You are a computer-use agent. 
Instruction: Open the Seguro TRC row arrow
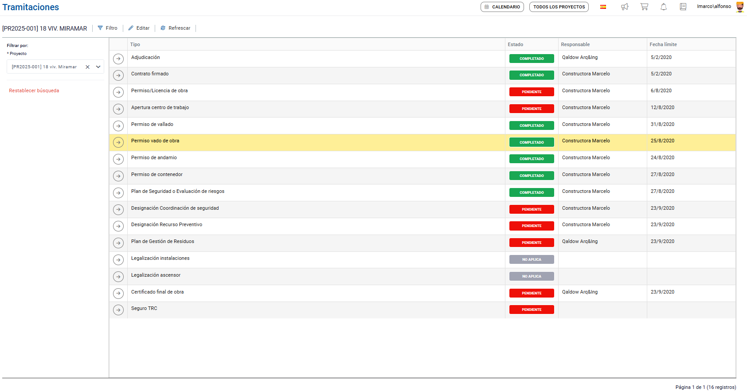(x=118, y=310)
